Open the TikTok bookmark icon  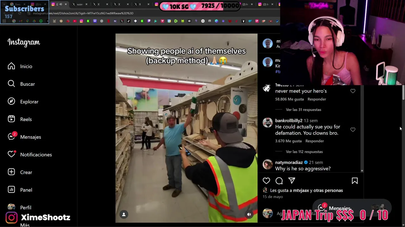(128, 21)
